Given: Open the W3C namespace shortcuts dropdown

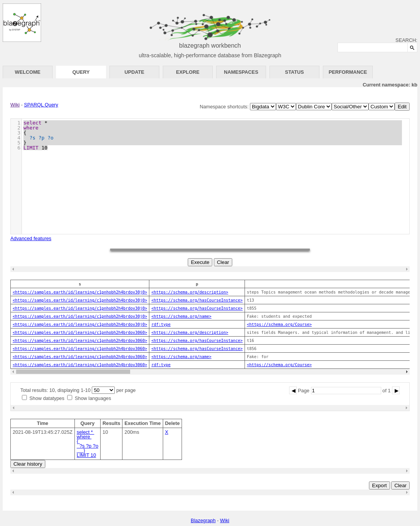Looking at the screenshot, I should 286,107.
